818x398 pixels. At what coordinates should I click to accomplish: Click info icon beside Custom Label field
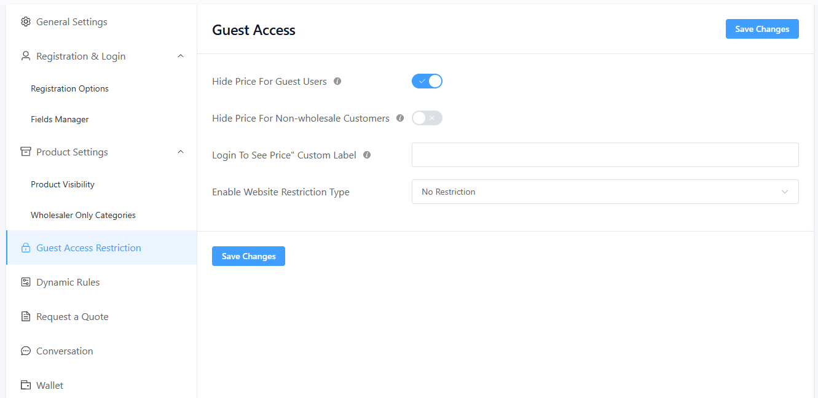(x=367, y=155)
